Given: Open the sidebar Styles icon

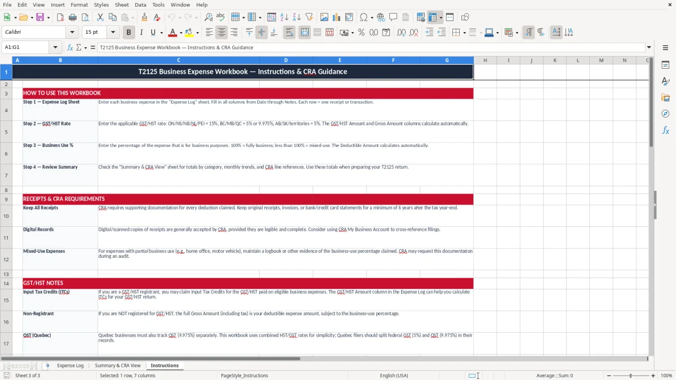Looking at the screenshot, I should click(665, 81).
